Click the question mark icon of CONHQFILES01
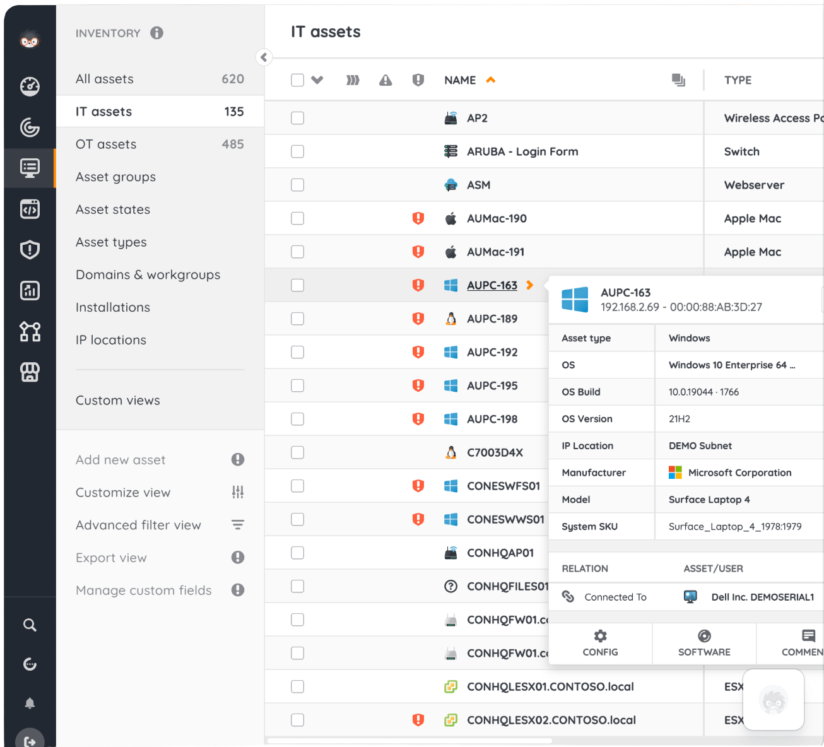This screenshot has height=747, width=824. pyautogui.click(x=450, y=586)
